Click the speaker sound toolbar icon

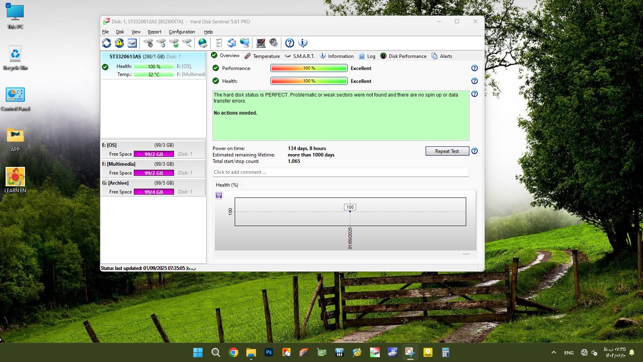(274, 43)
